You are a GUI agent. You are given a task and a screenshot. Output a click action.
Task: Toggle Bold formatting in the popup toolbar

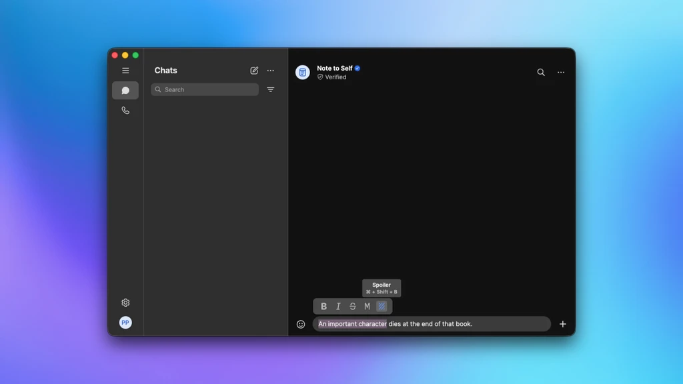[323, 307]
